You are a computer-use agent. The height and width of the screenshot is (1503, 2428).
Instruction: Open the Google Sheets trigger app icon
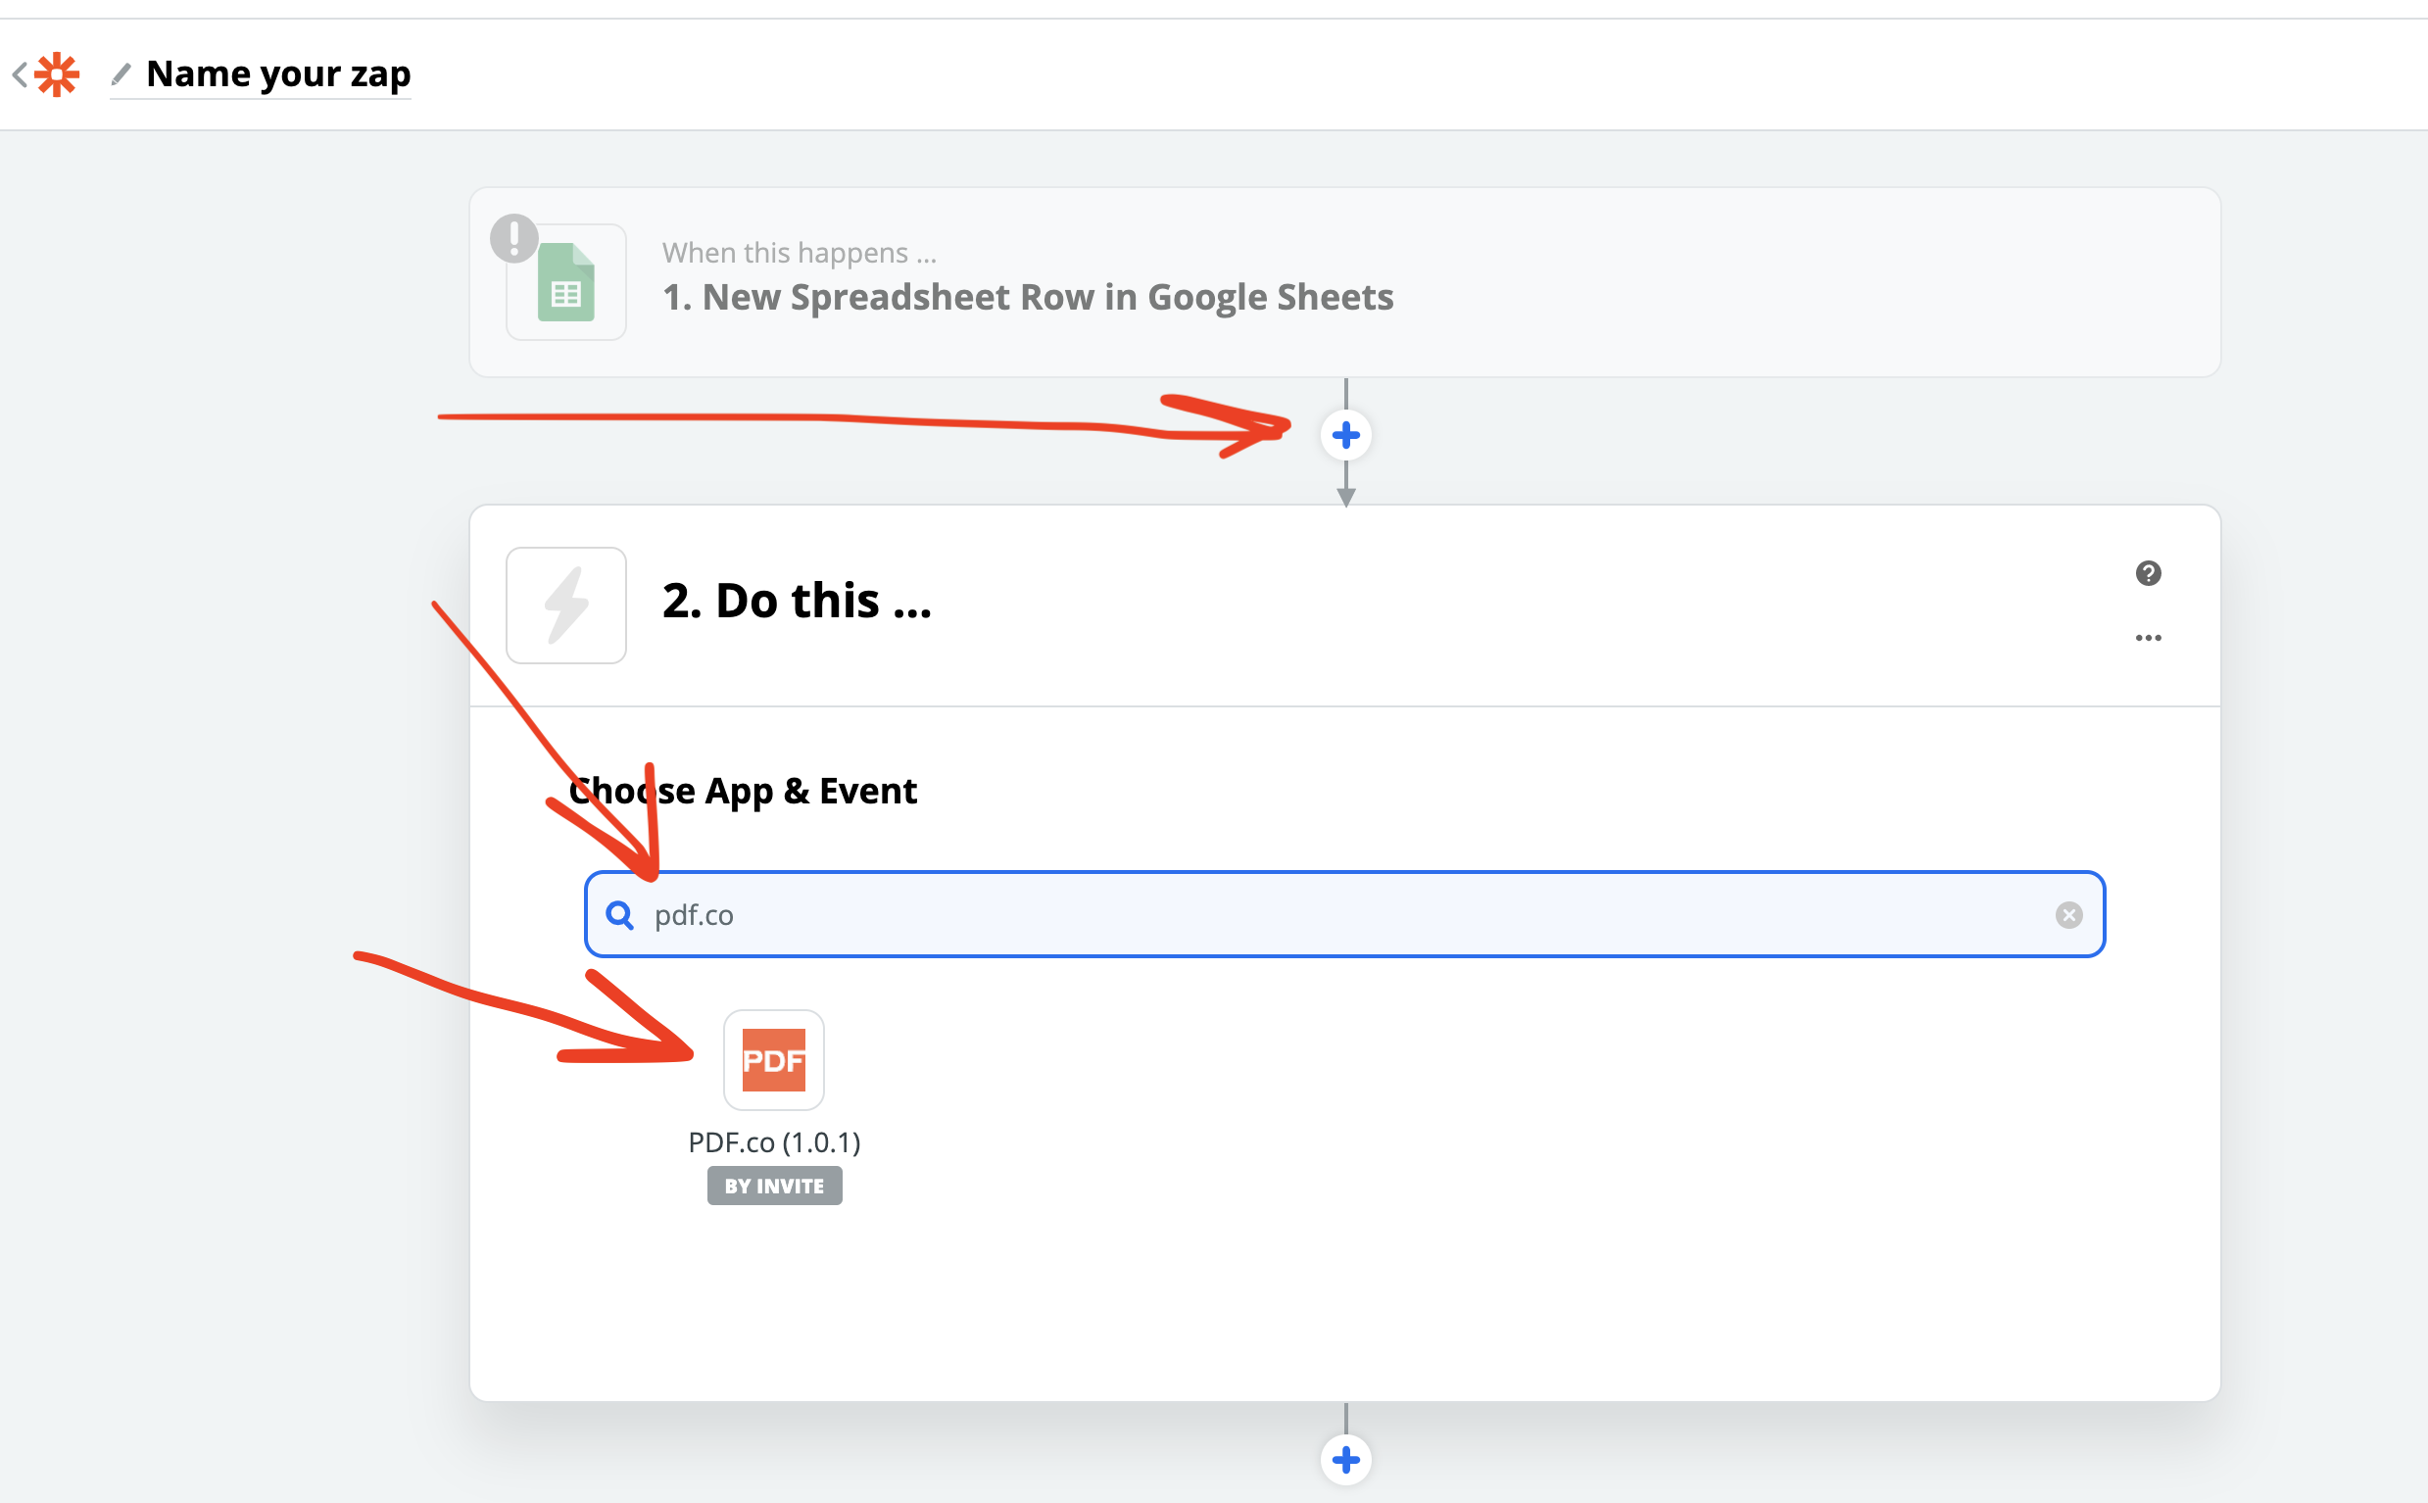tap(566, 282)
